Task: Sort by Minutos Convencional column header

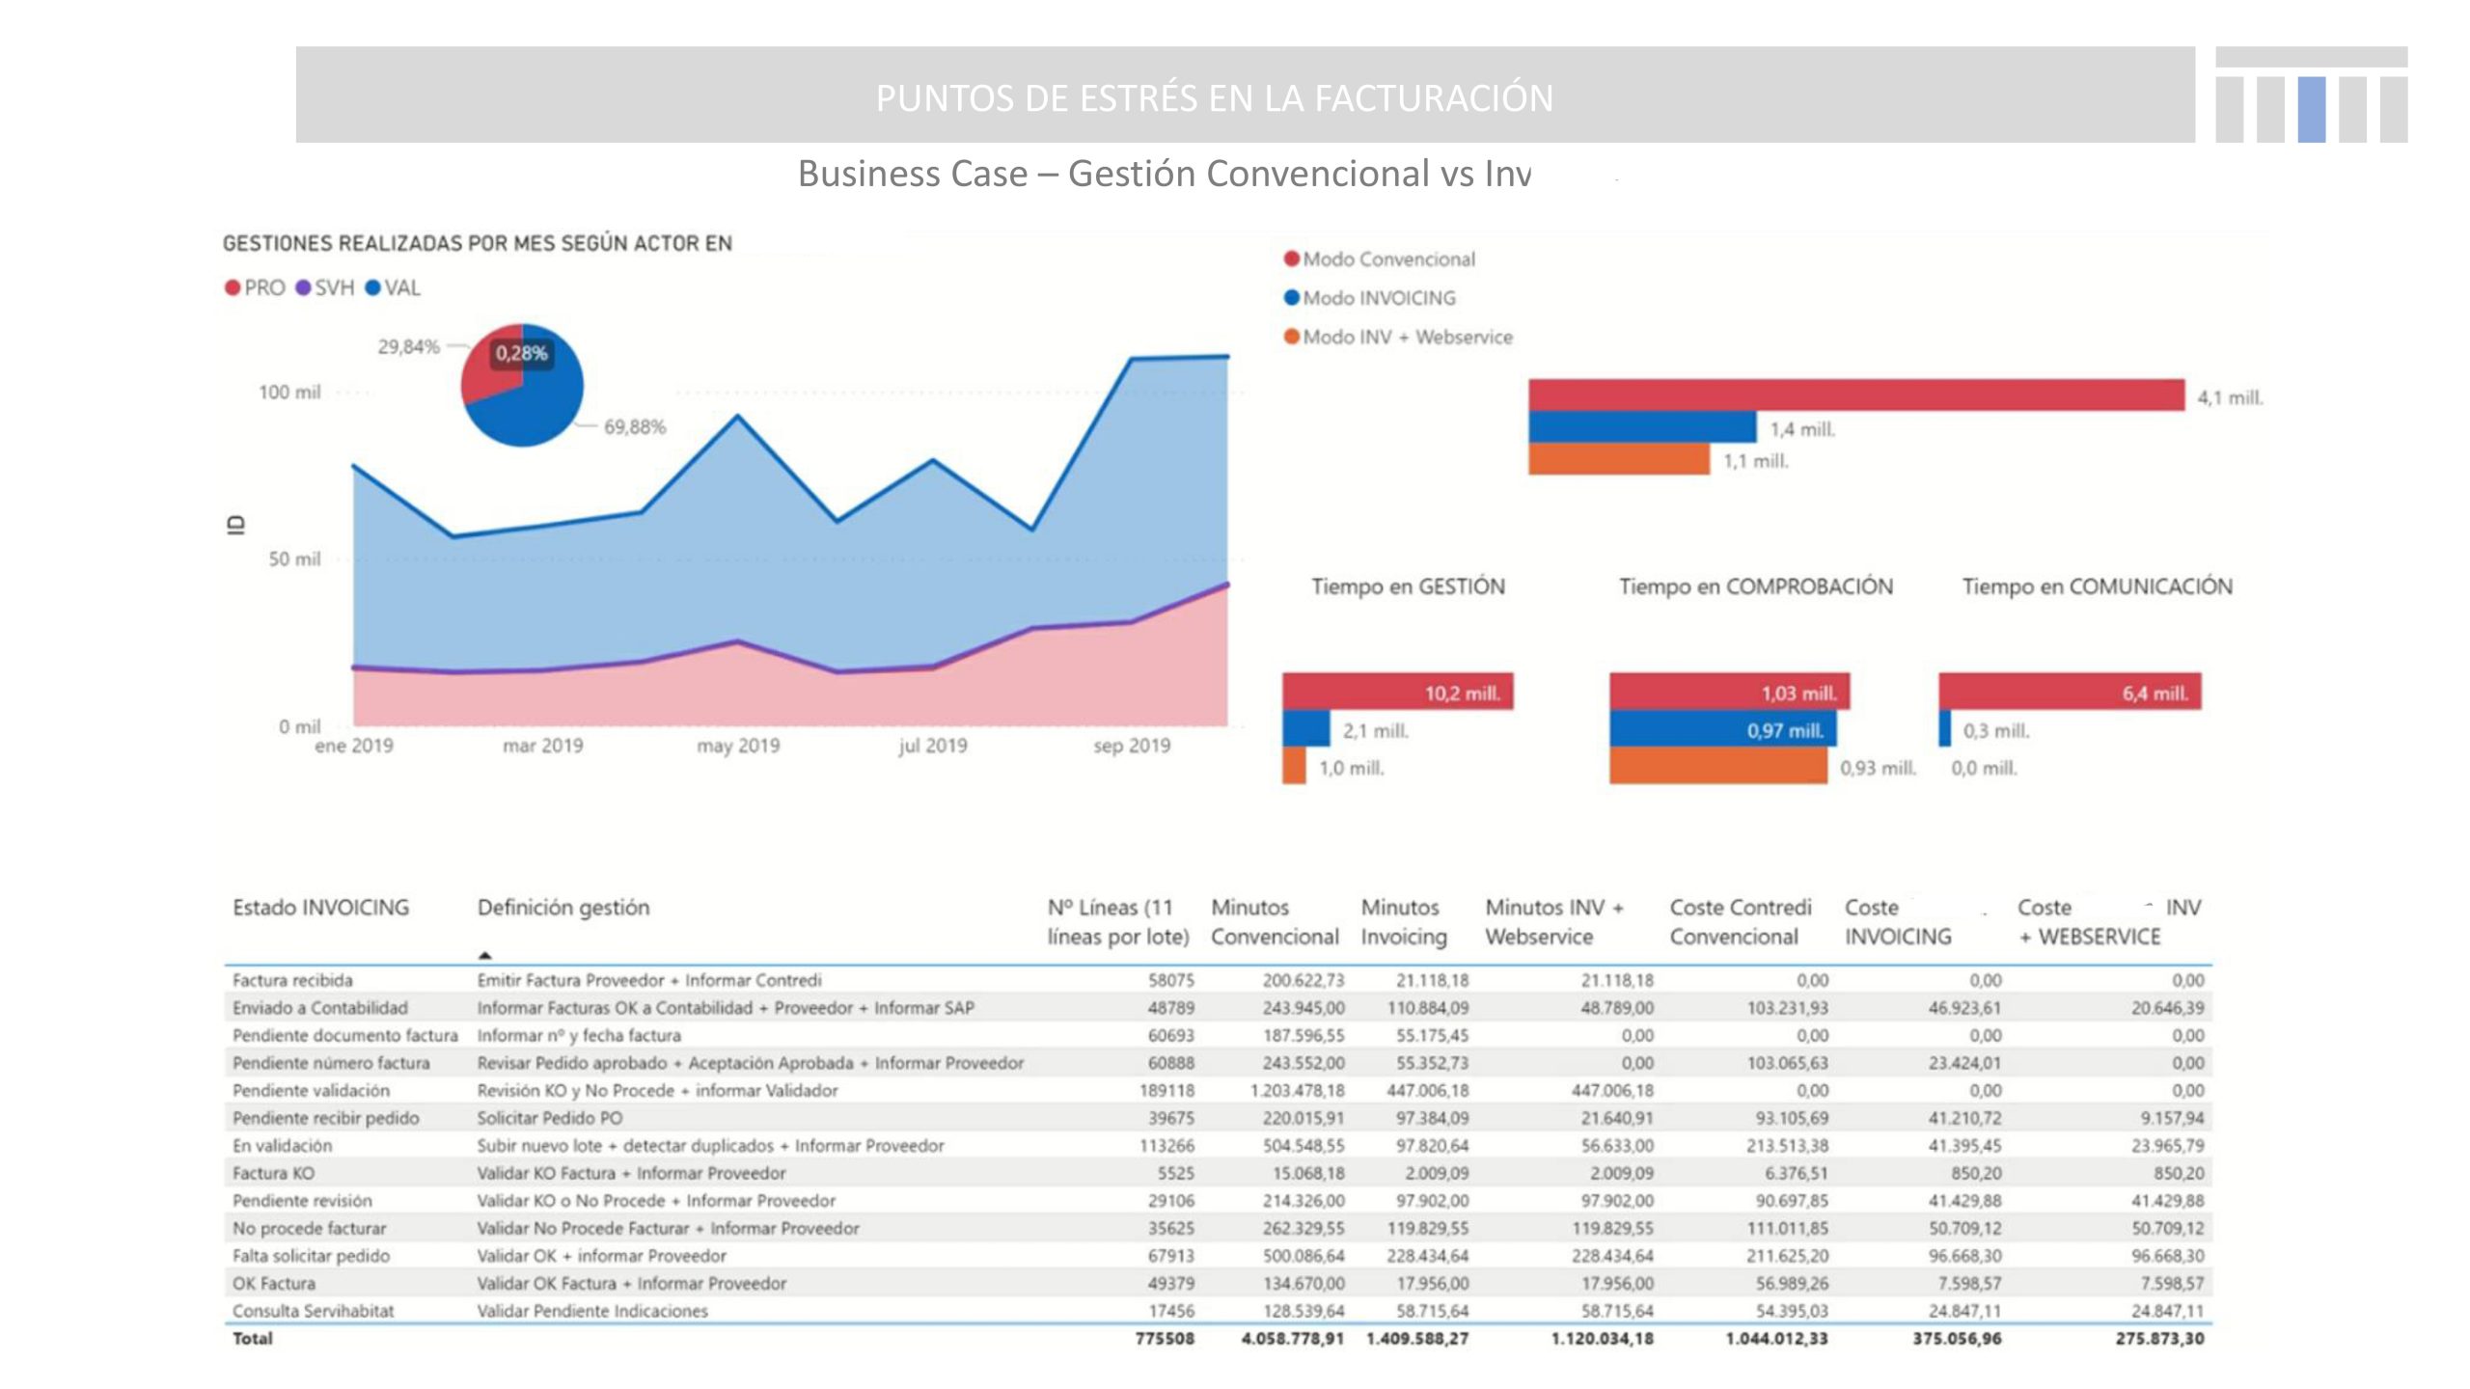Action: click(x=1274, y=922)
